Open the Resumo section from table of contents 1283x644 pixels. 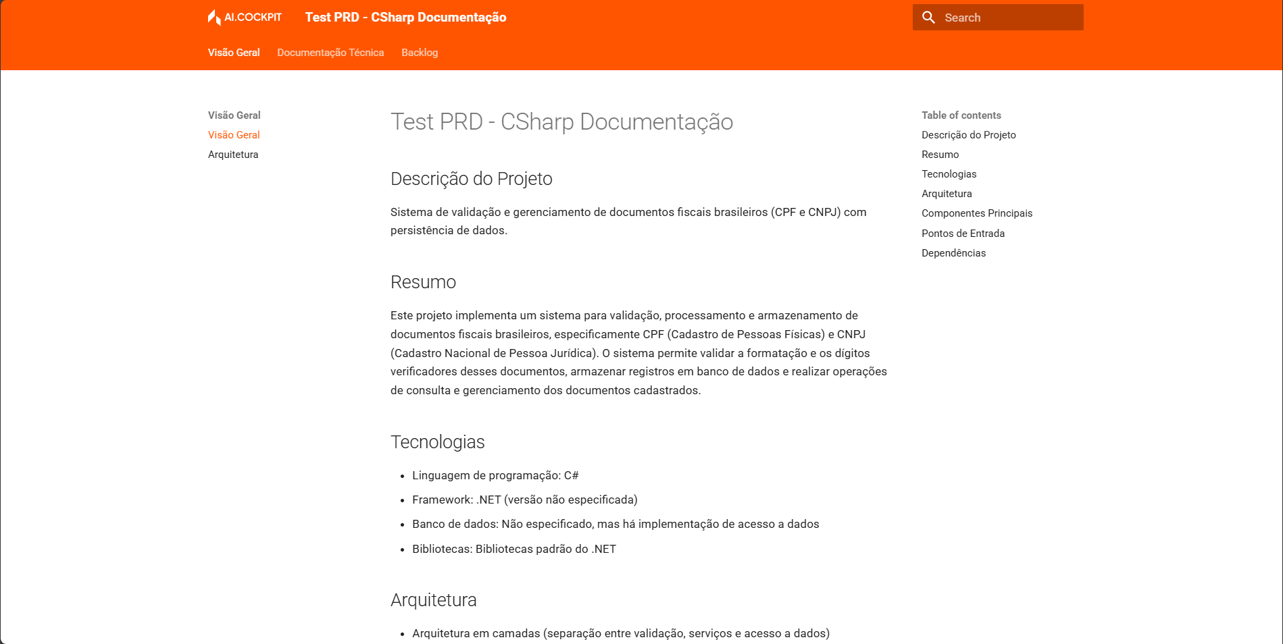[x=940, y=154]
